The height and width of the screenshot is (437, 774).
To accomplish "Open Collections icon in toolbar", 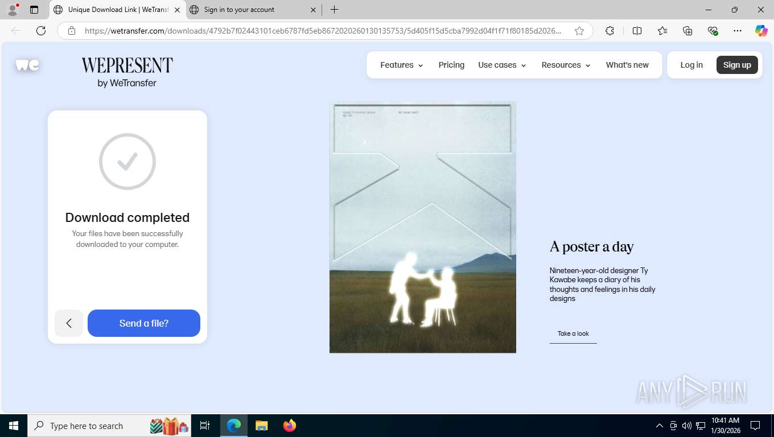I will [x=687, y=31].
